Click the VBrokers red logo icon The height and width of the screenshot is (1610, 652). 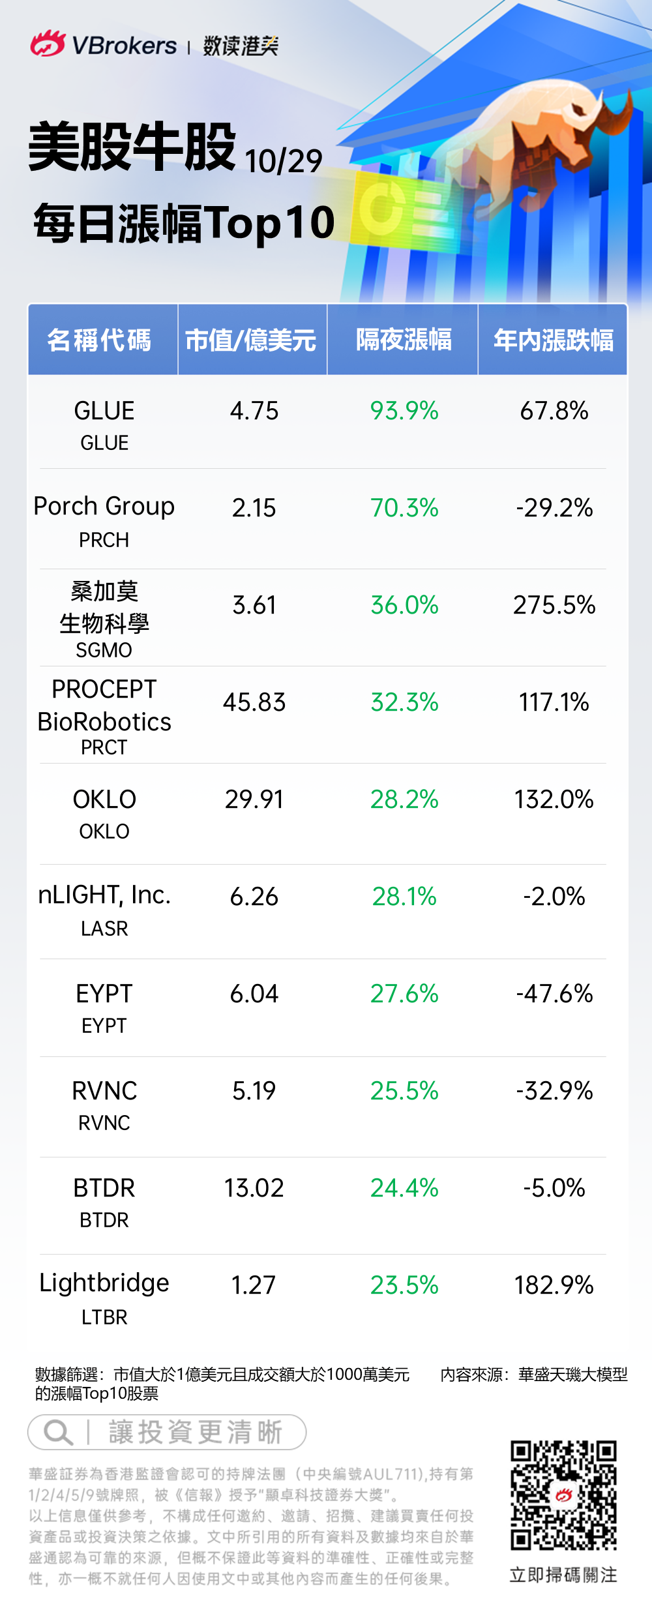pyautogui.click(x=47, y=44)
